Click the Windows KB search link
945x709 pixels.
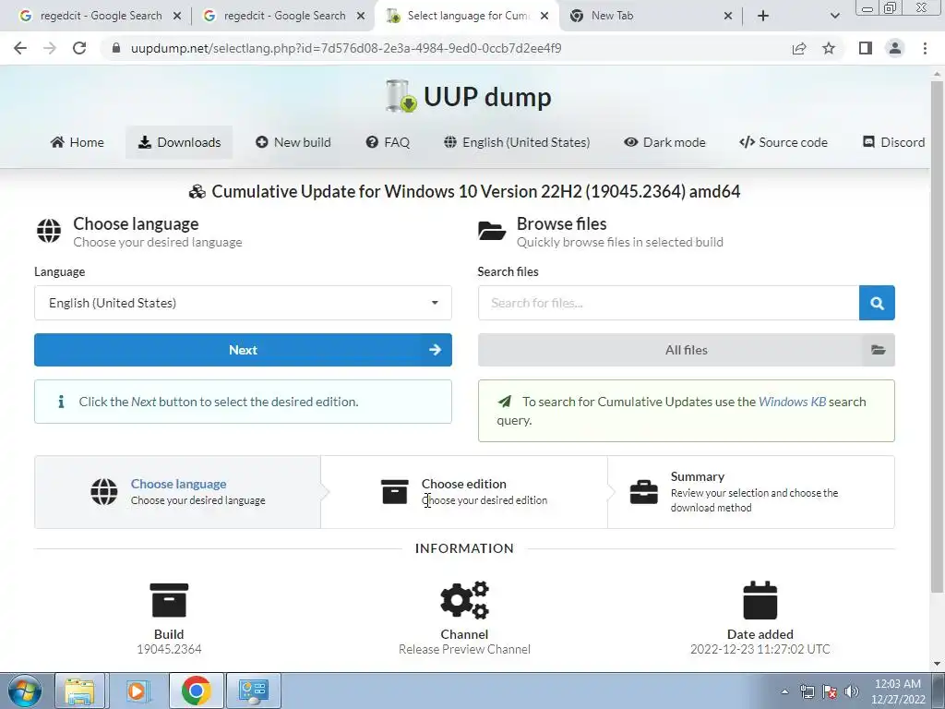(792, 402)
